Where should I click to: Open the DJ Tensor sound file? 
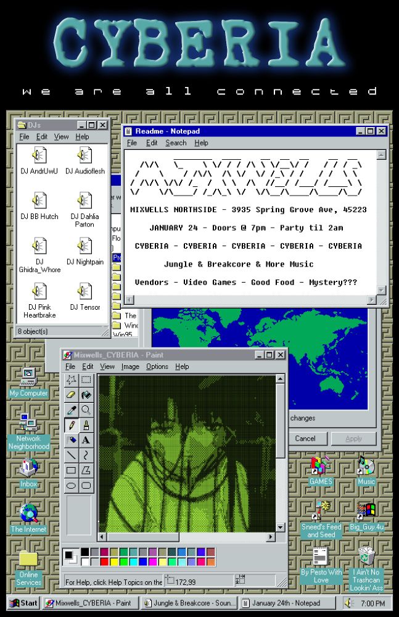point(85,297)
